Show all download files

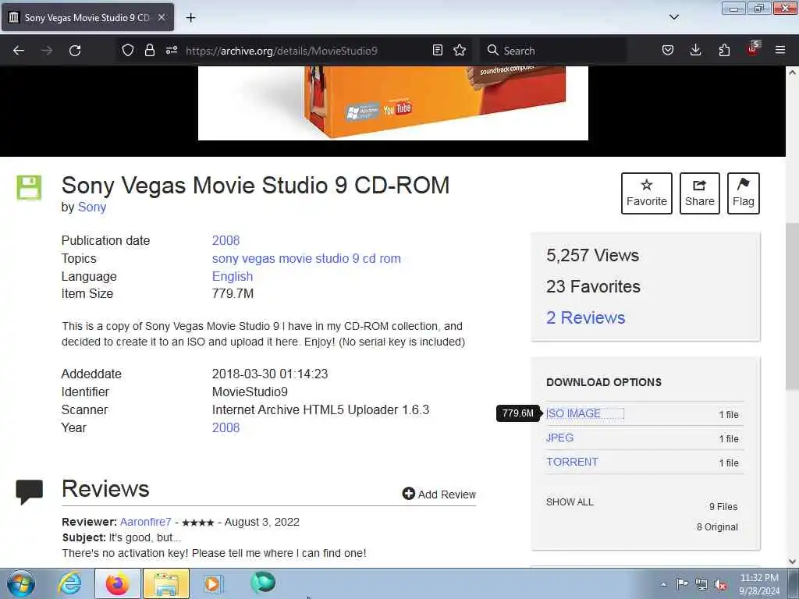pos(570,502)
